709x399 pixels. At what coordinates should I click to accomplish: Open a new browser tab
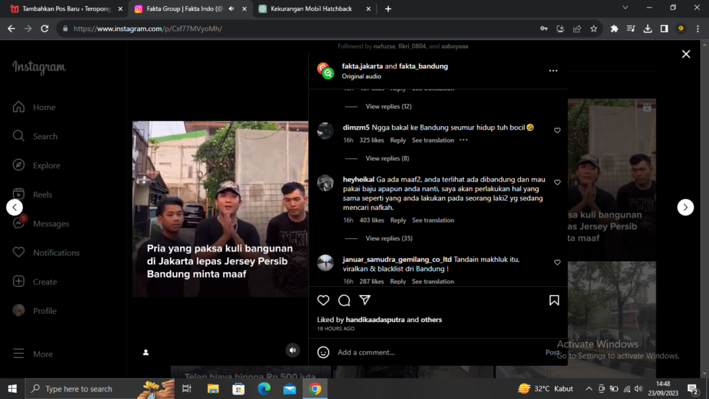click(x=388, y=8)
